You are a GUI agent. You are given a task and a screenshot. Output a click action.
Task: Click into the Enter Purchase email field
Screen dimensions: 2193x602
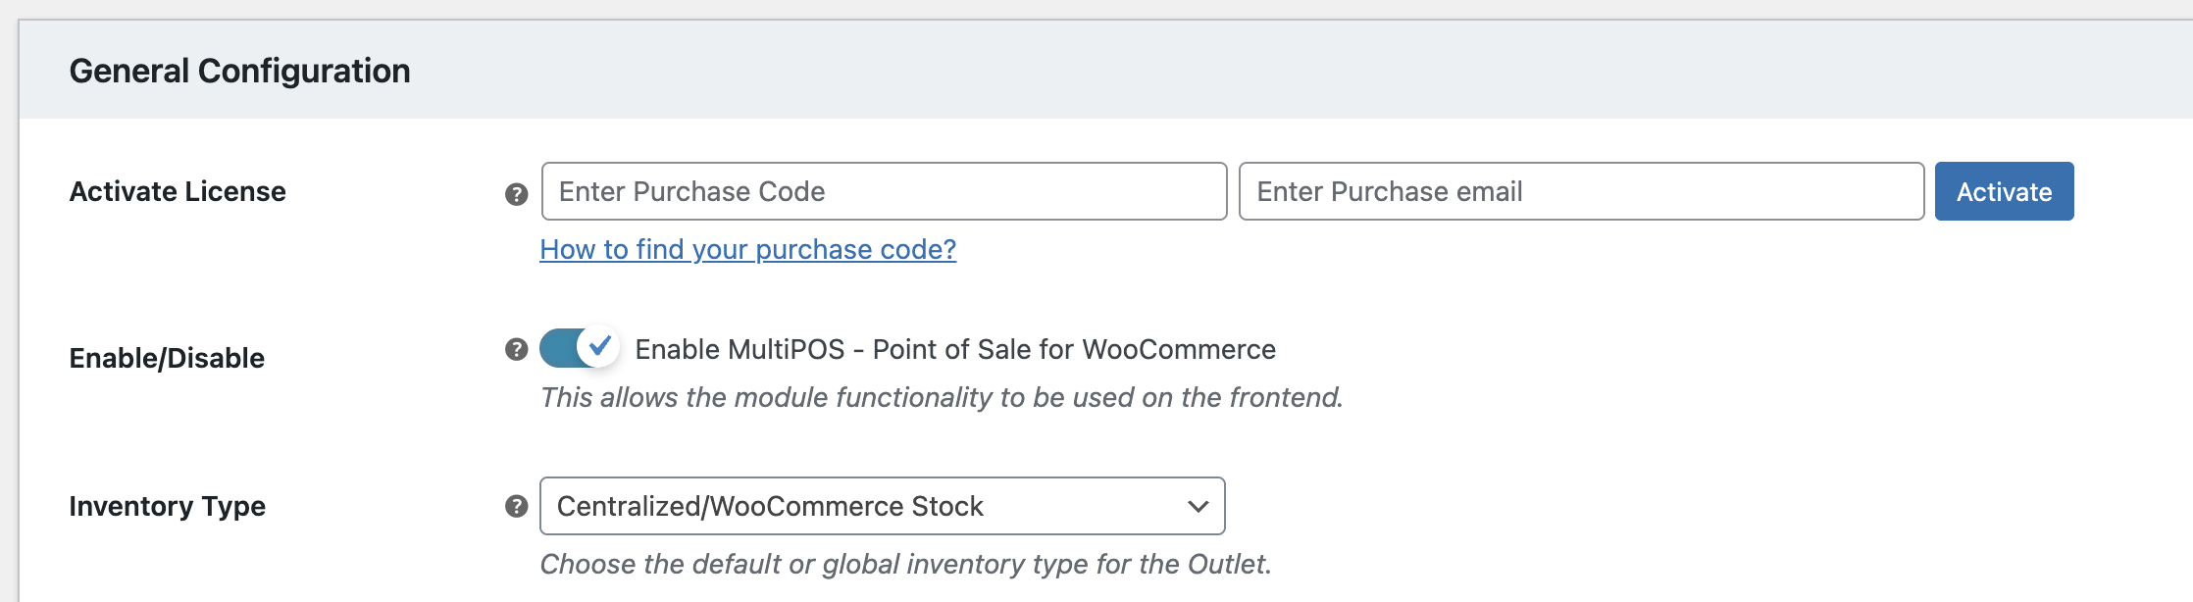1580,191
